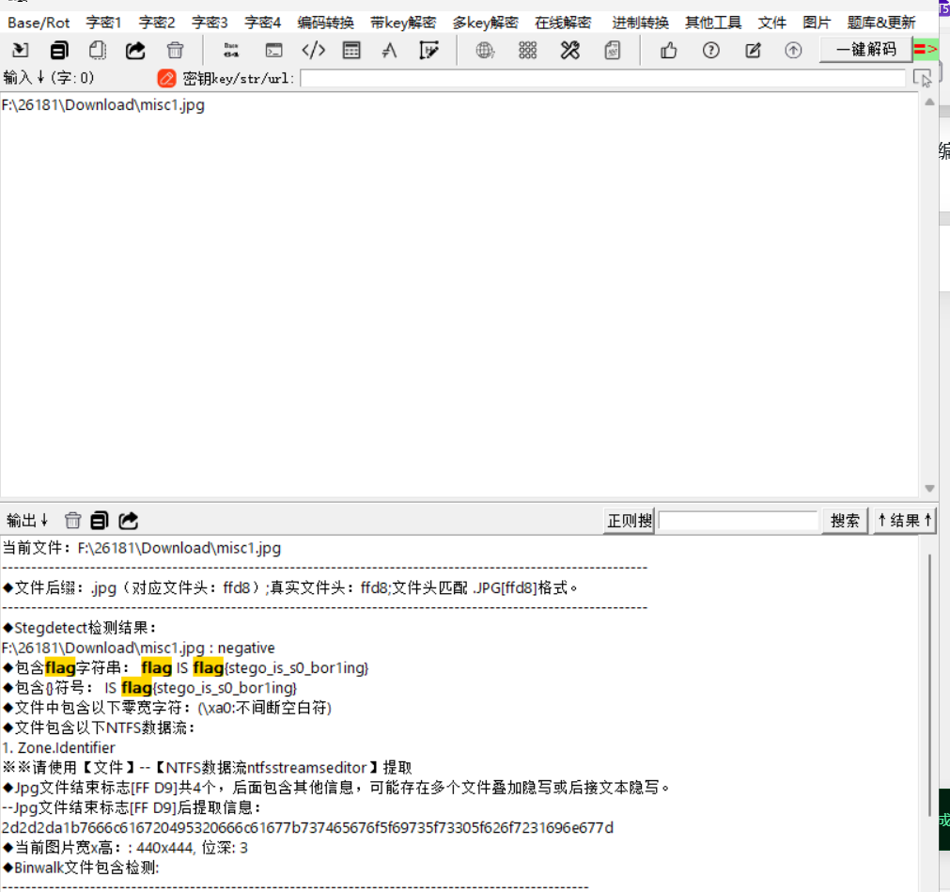Toggle the 正则搜 regex search button
The width and height of the screenshot is (950, 892).
629,521
